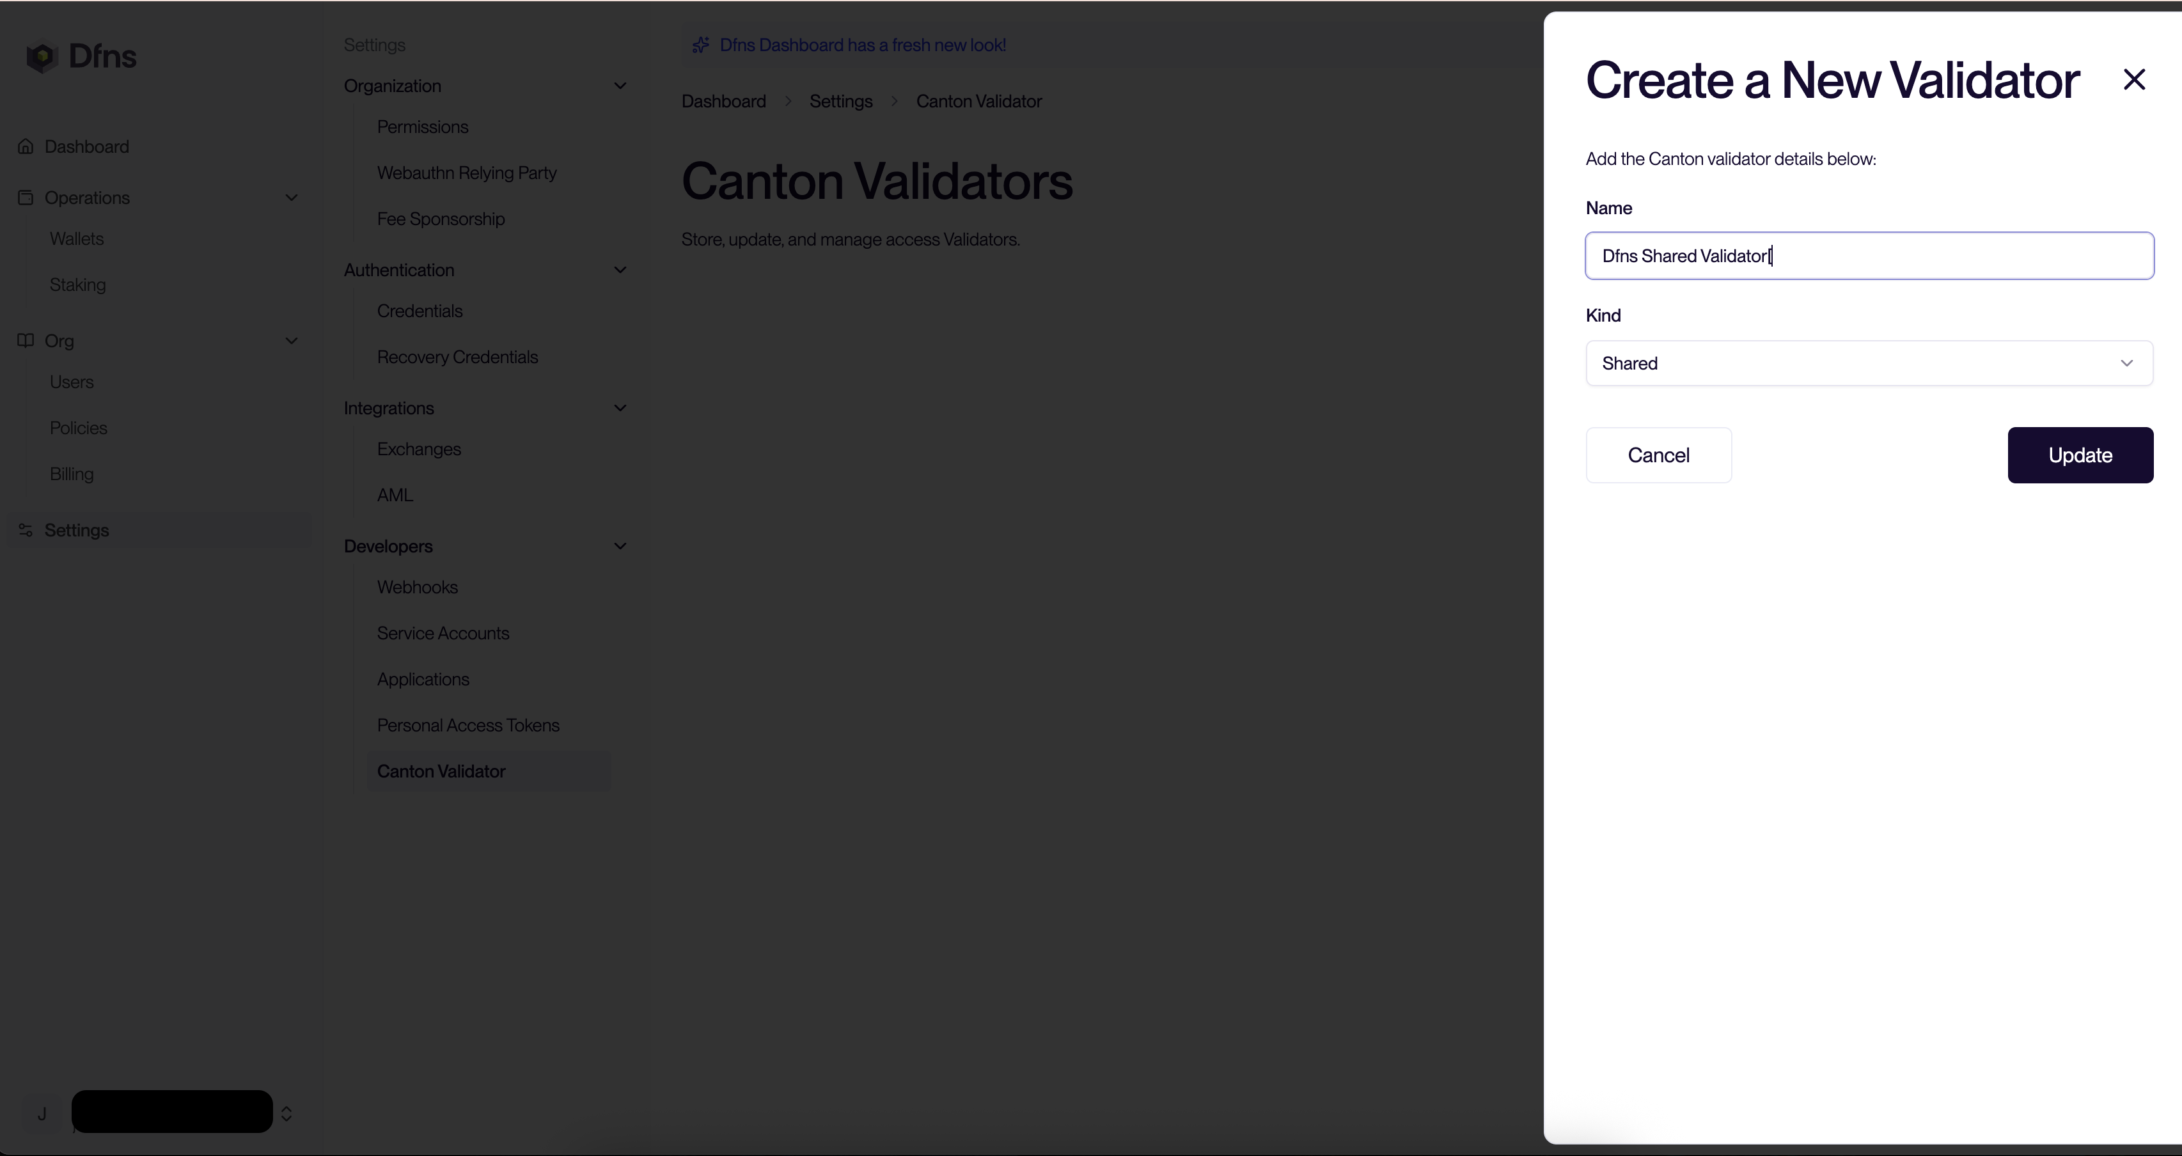The height and width of the screenshot is (1156, 2182).
Task: Click the Dfns logo icon
Action: (x=41, y=58)
